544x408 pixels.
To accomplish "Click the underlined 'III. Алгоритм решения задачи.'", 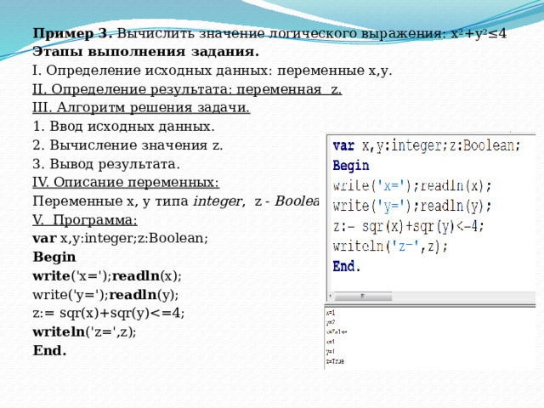I will (x=141, y=108).
